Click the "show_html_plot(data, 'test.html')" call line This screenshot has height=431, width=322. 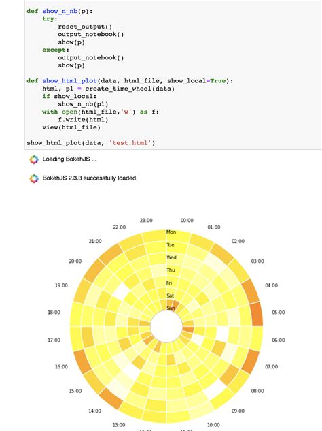coord(91,143)
